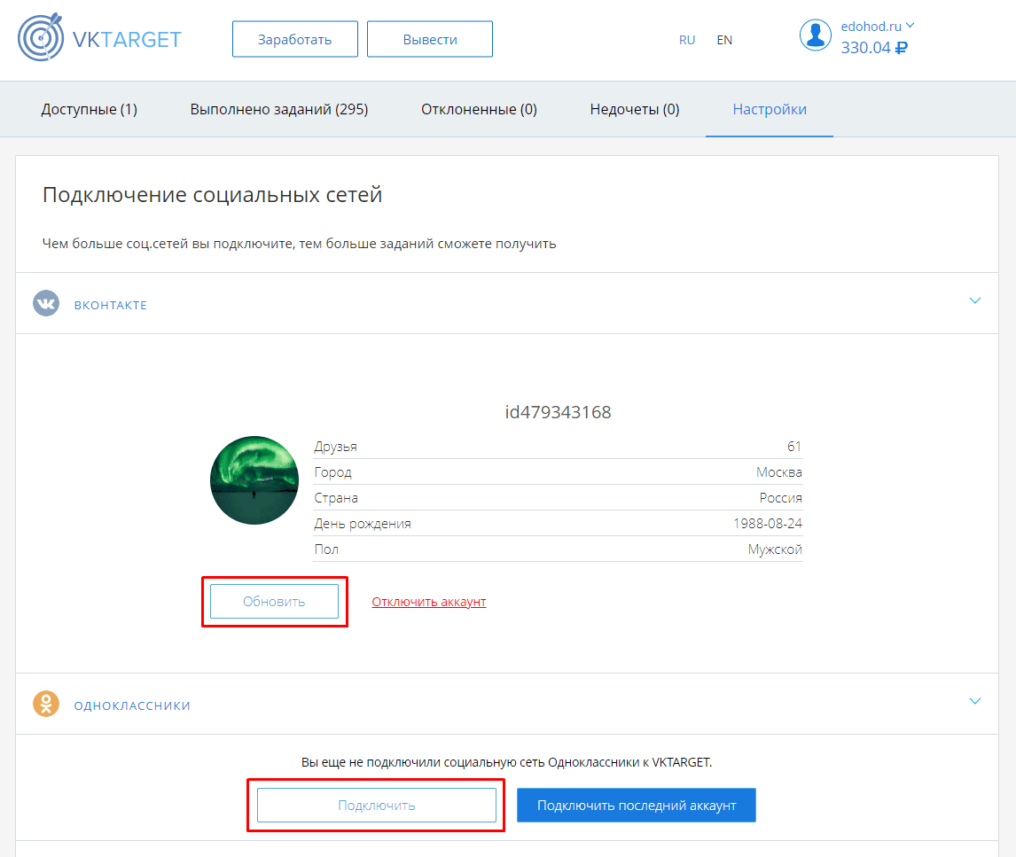
Task: Click the Друзья value 61
Action: coord(794,447)
